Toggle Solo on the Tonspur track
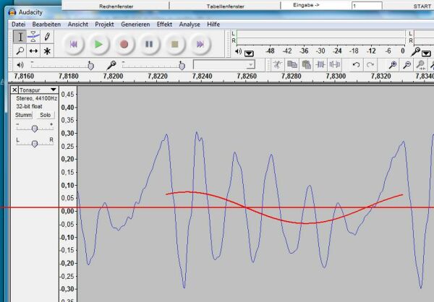Screen dimensions: 434x302 (x=45, y=115)
